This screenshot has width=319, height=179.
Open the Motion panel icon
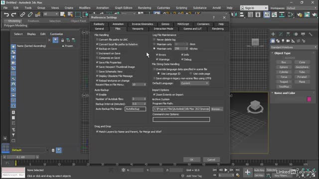point(296,34)
